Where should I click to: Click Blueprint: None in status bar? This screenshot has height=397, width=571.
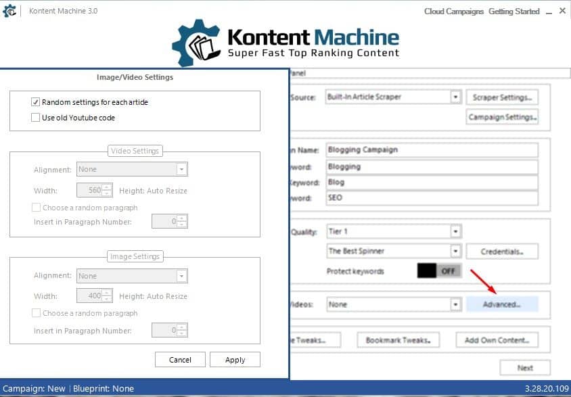pyautogui.click(x=104, y=389)
